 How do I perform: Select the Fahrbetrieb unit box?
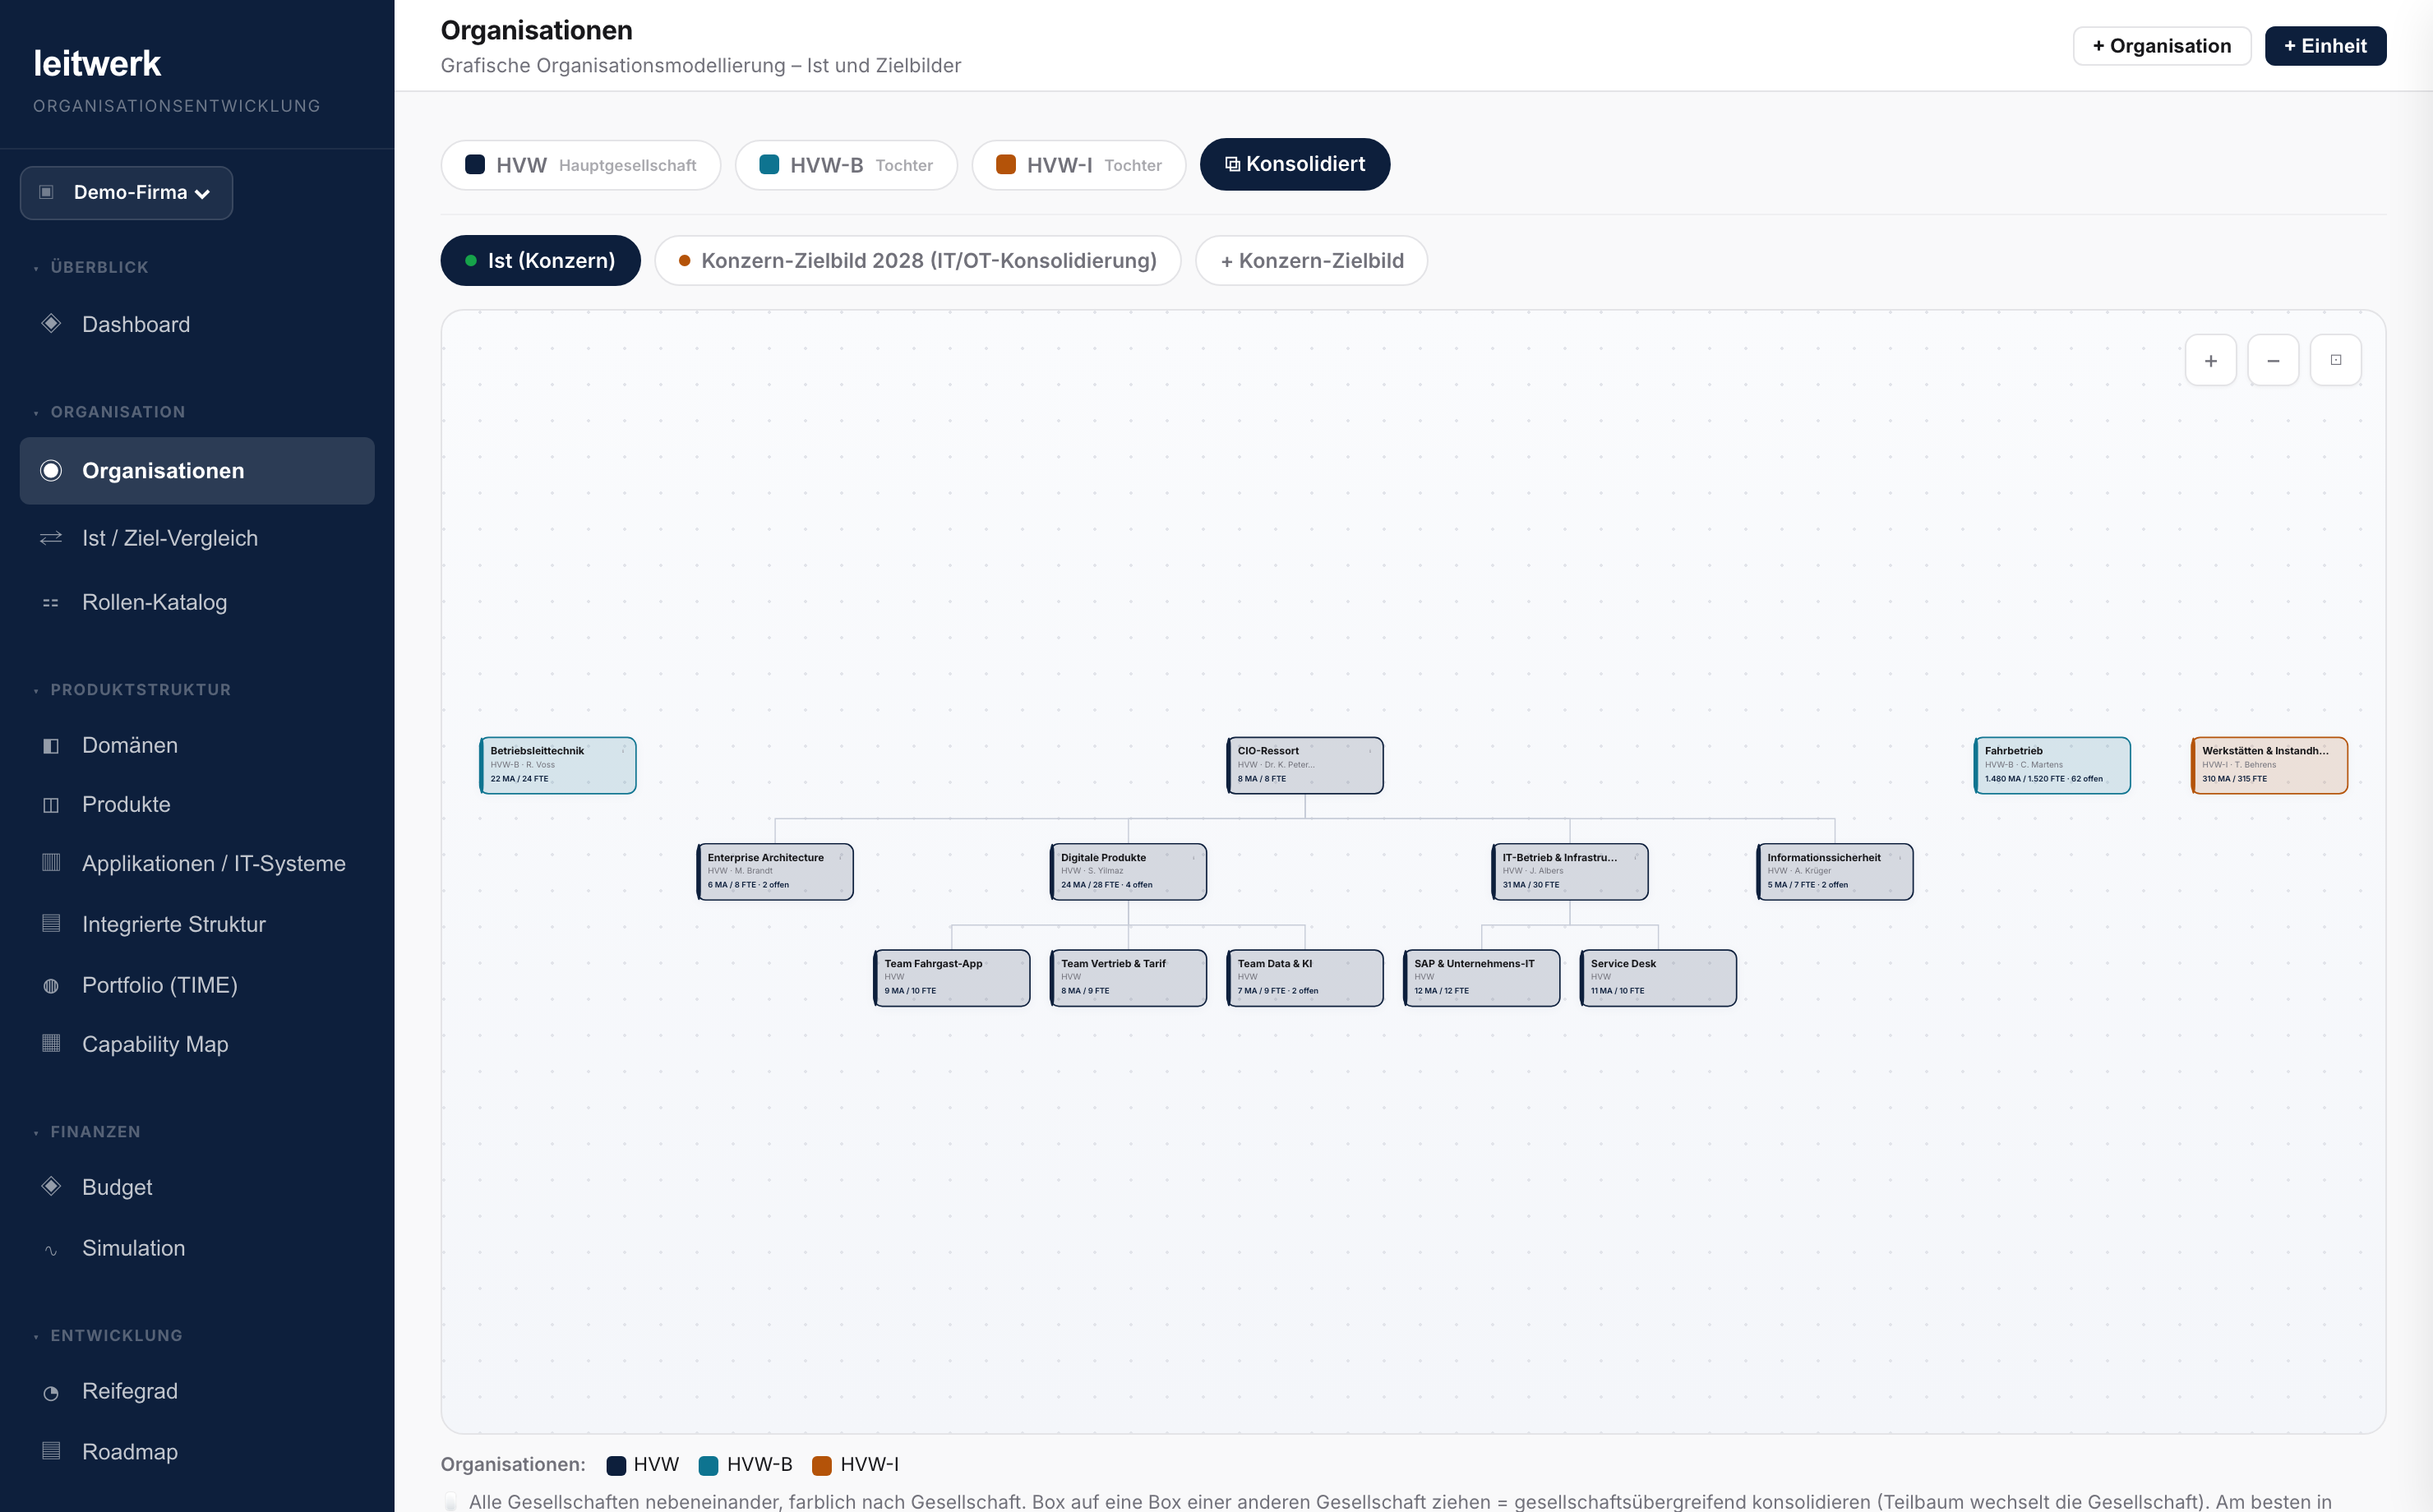coord(2052,765)
